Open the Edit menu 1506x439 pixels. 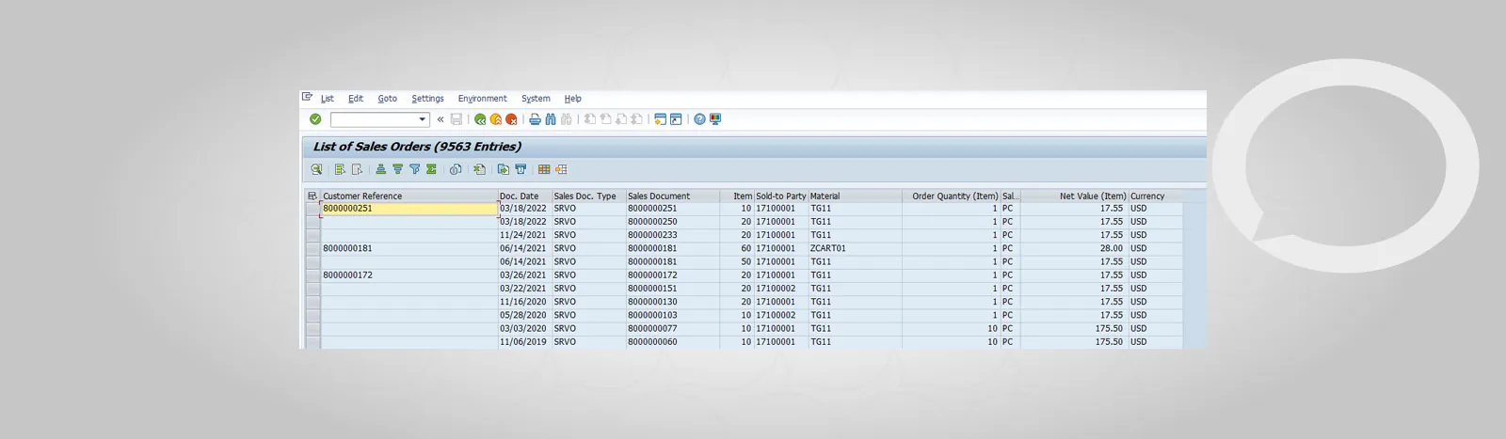tap(356, 99)
